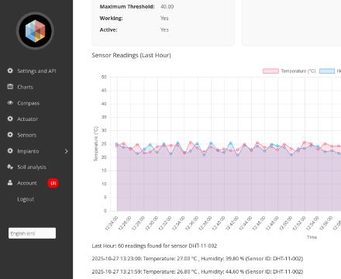
Task: Click the 13:21:59 reading line
Action: [198, 272]
